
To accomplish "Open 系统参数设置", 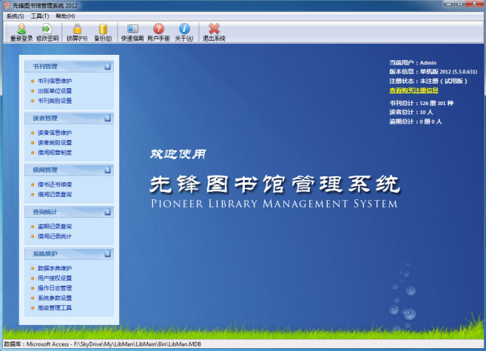I will coord(55,298).
